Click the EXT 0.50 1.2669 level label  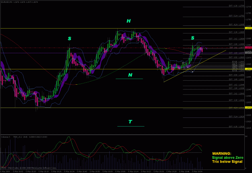click(237, 57)
